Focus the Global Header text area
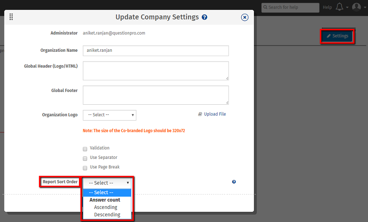Image resolution: width=368 pixels, height=222 pixels. (x=155, y=71)
